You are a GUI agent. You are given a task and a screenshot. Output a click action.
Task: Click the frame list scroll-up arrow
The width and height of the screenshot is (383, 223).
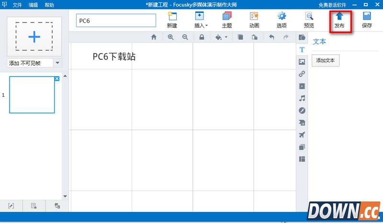[x=65, y=76]
